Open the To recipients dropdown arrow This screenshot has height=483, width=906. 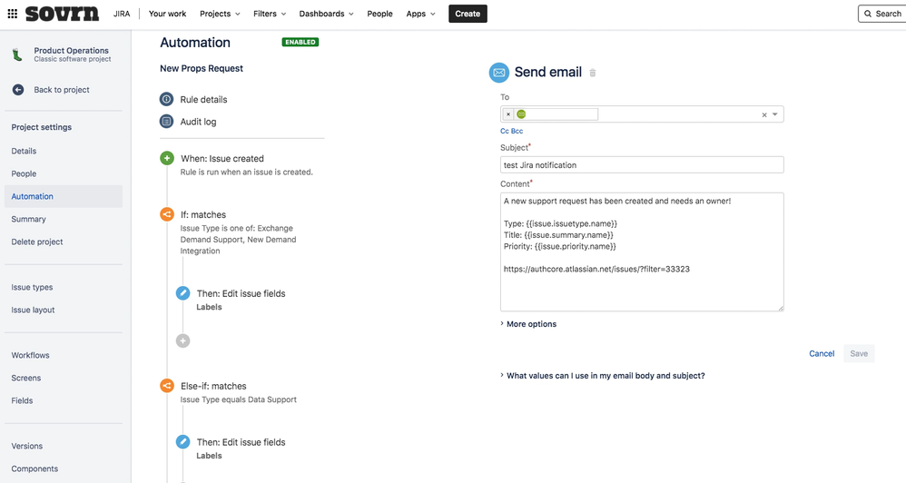[775, 114]
